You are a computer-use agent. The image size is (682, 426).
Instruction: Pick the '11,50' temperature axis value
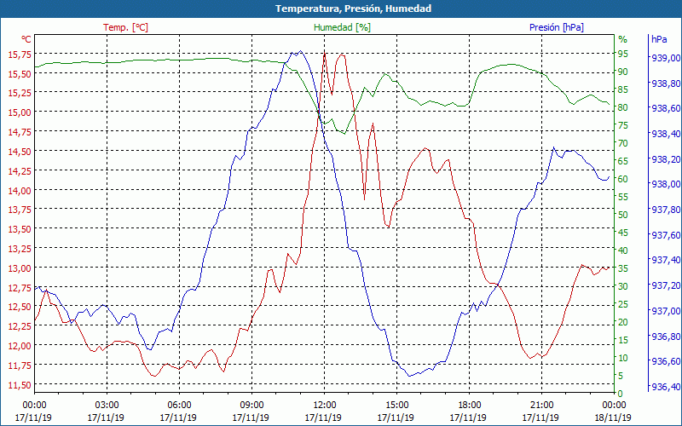pyautogui.click(x=20, y=385)
